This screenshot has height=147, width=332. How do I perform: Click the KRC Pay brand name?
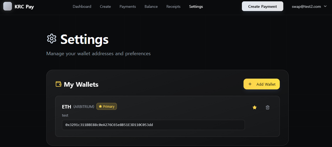[x=24, y=6]
